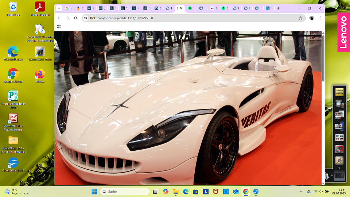This screenshot has width=350, height=197.
Task: Reload the Flickr page
Action: coord(76,18)
